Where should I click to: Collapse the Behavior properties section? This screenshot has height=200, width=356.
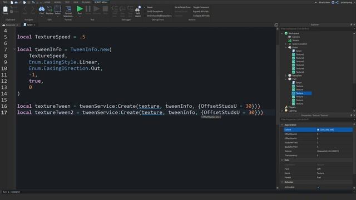click(x=282, y=182)
